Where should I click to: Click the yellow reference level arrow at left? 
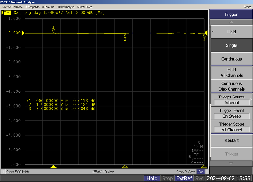point(23,33)
